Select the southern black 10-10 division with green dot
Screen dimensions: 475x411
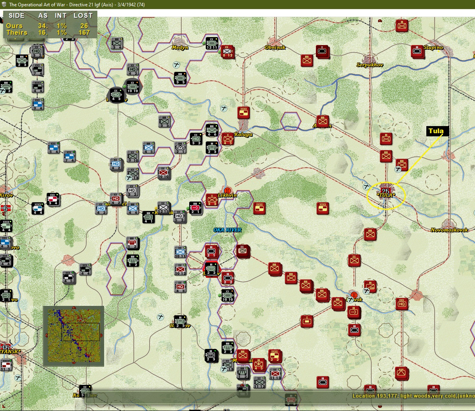point(228,295)
